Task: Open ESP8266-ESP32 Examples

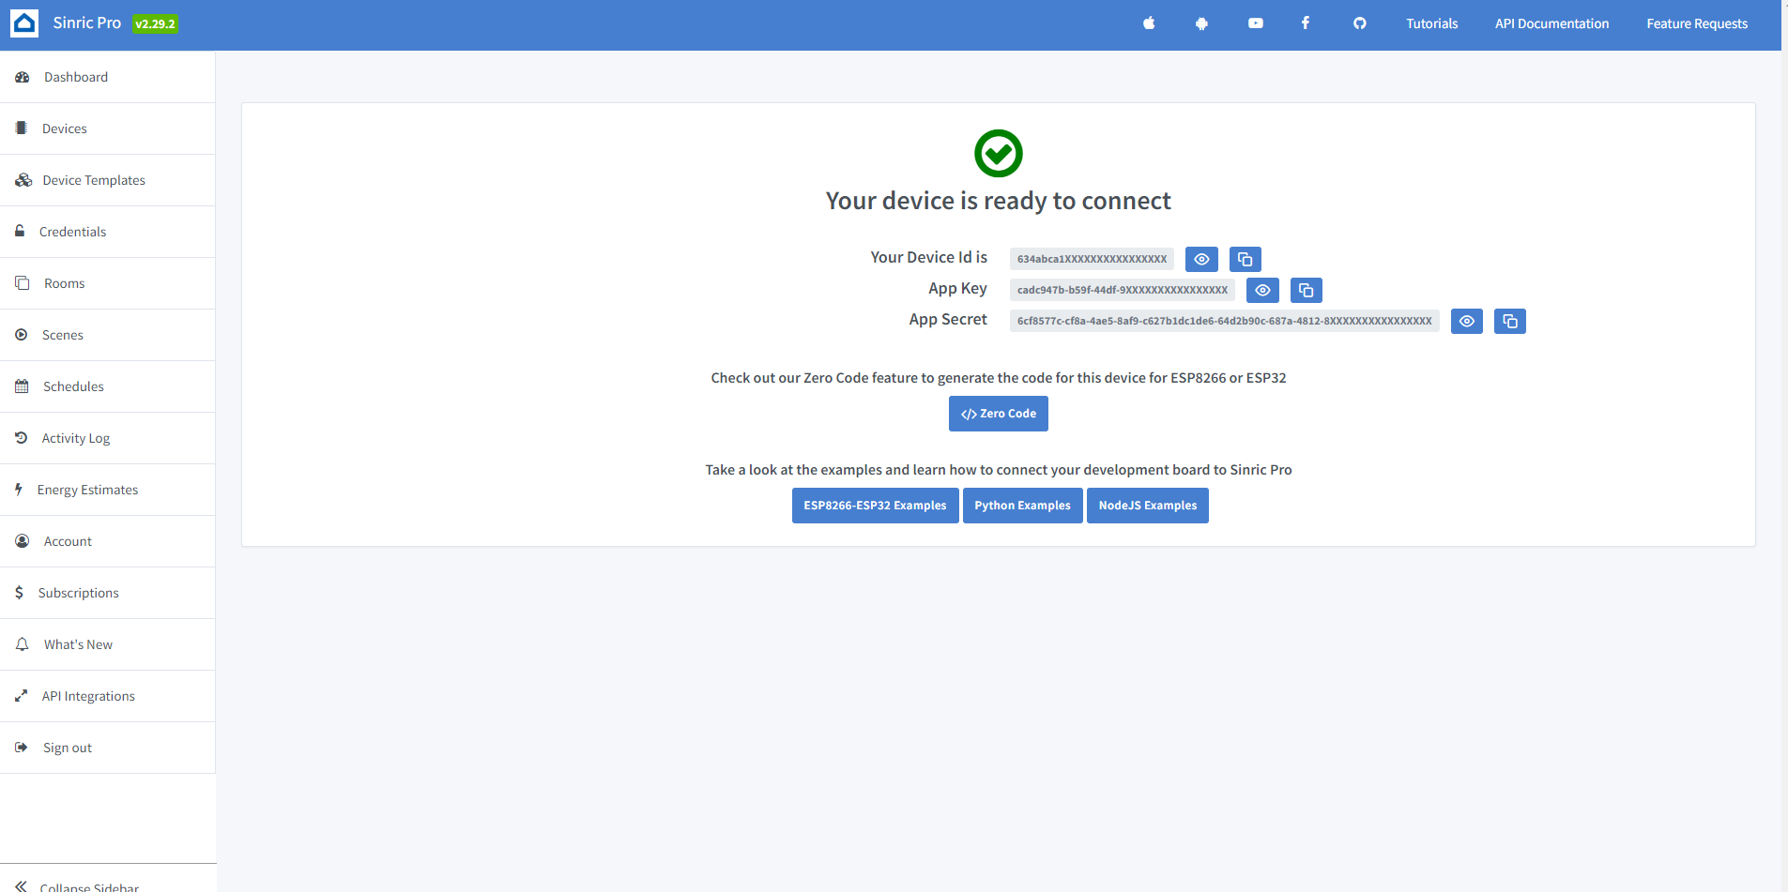Action: (875, 506)
